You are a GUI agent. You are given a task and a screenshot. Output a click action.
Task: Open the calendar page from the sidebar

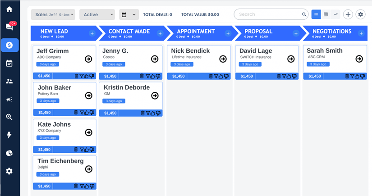9,64
